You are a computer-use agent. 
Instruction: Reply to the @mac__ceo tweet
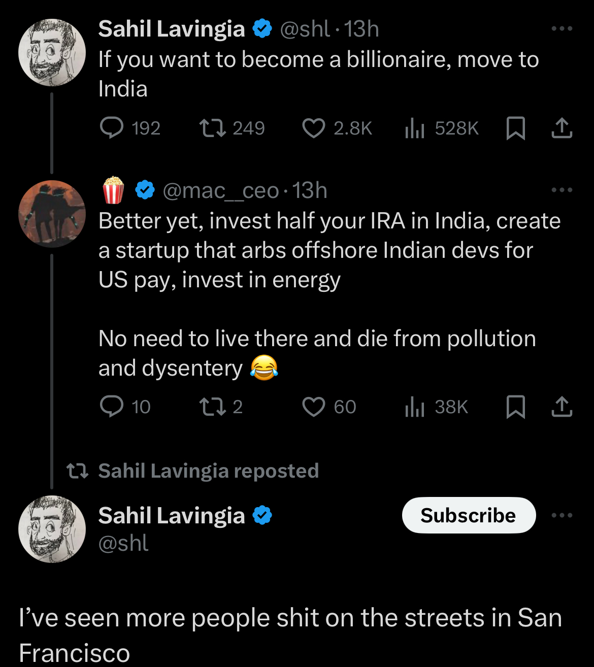pyautogui.click(x=112, y=407)
